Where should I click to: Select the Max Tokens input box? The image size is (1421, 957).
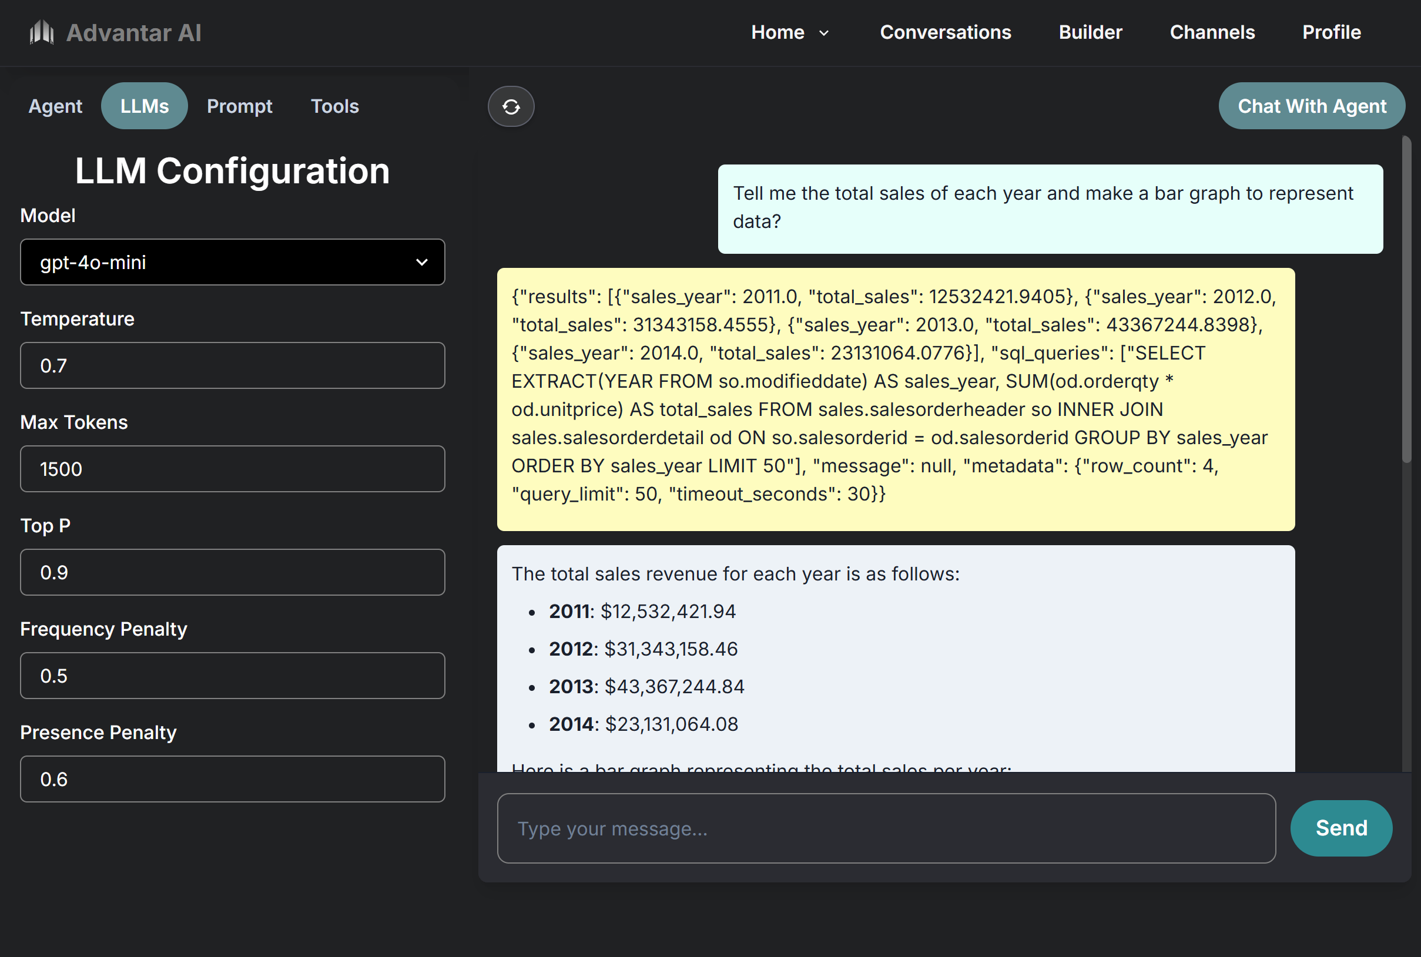pos(233,469)
